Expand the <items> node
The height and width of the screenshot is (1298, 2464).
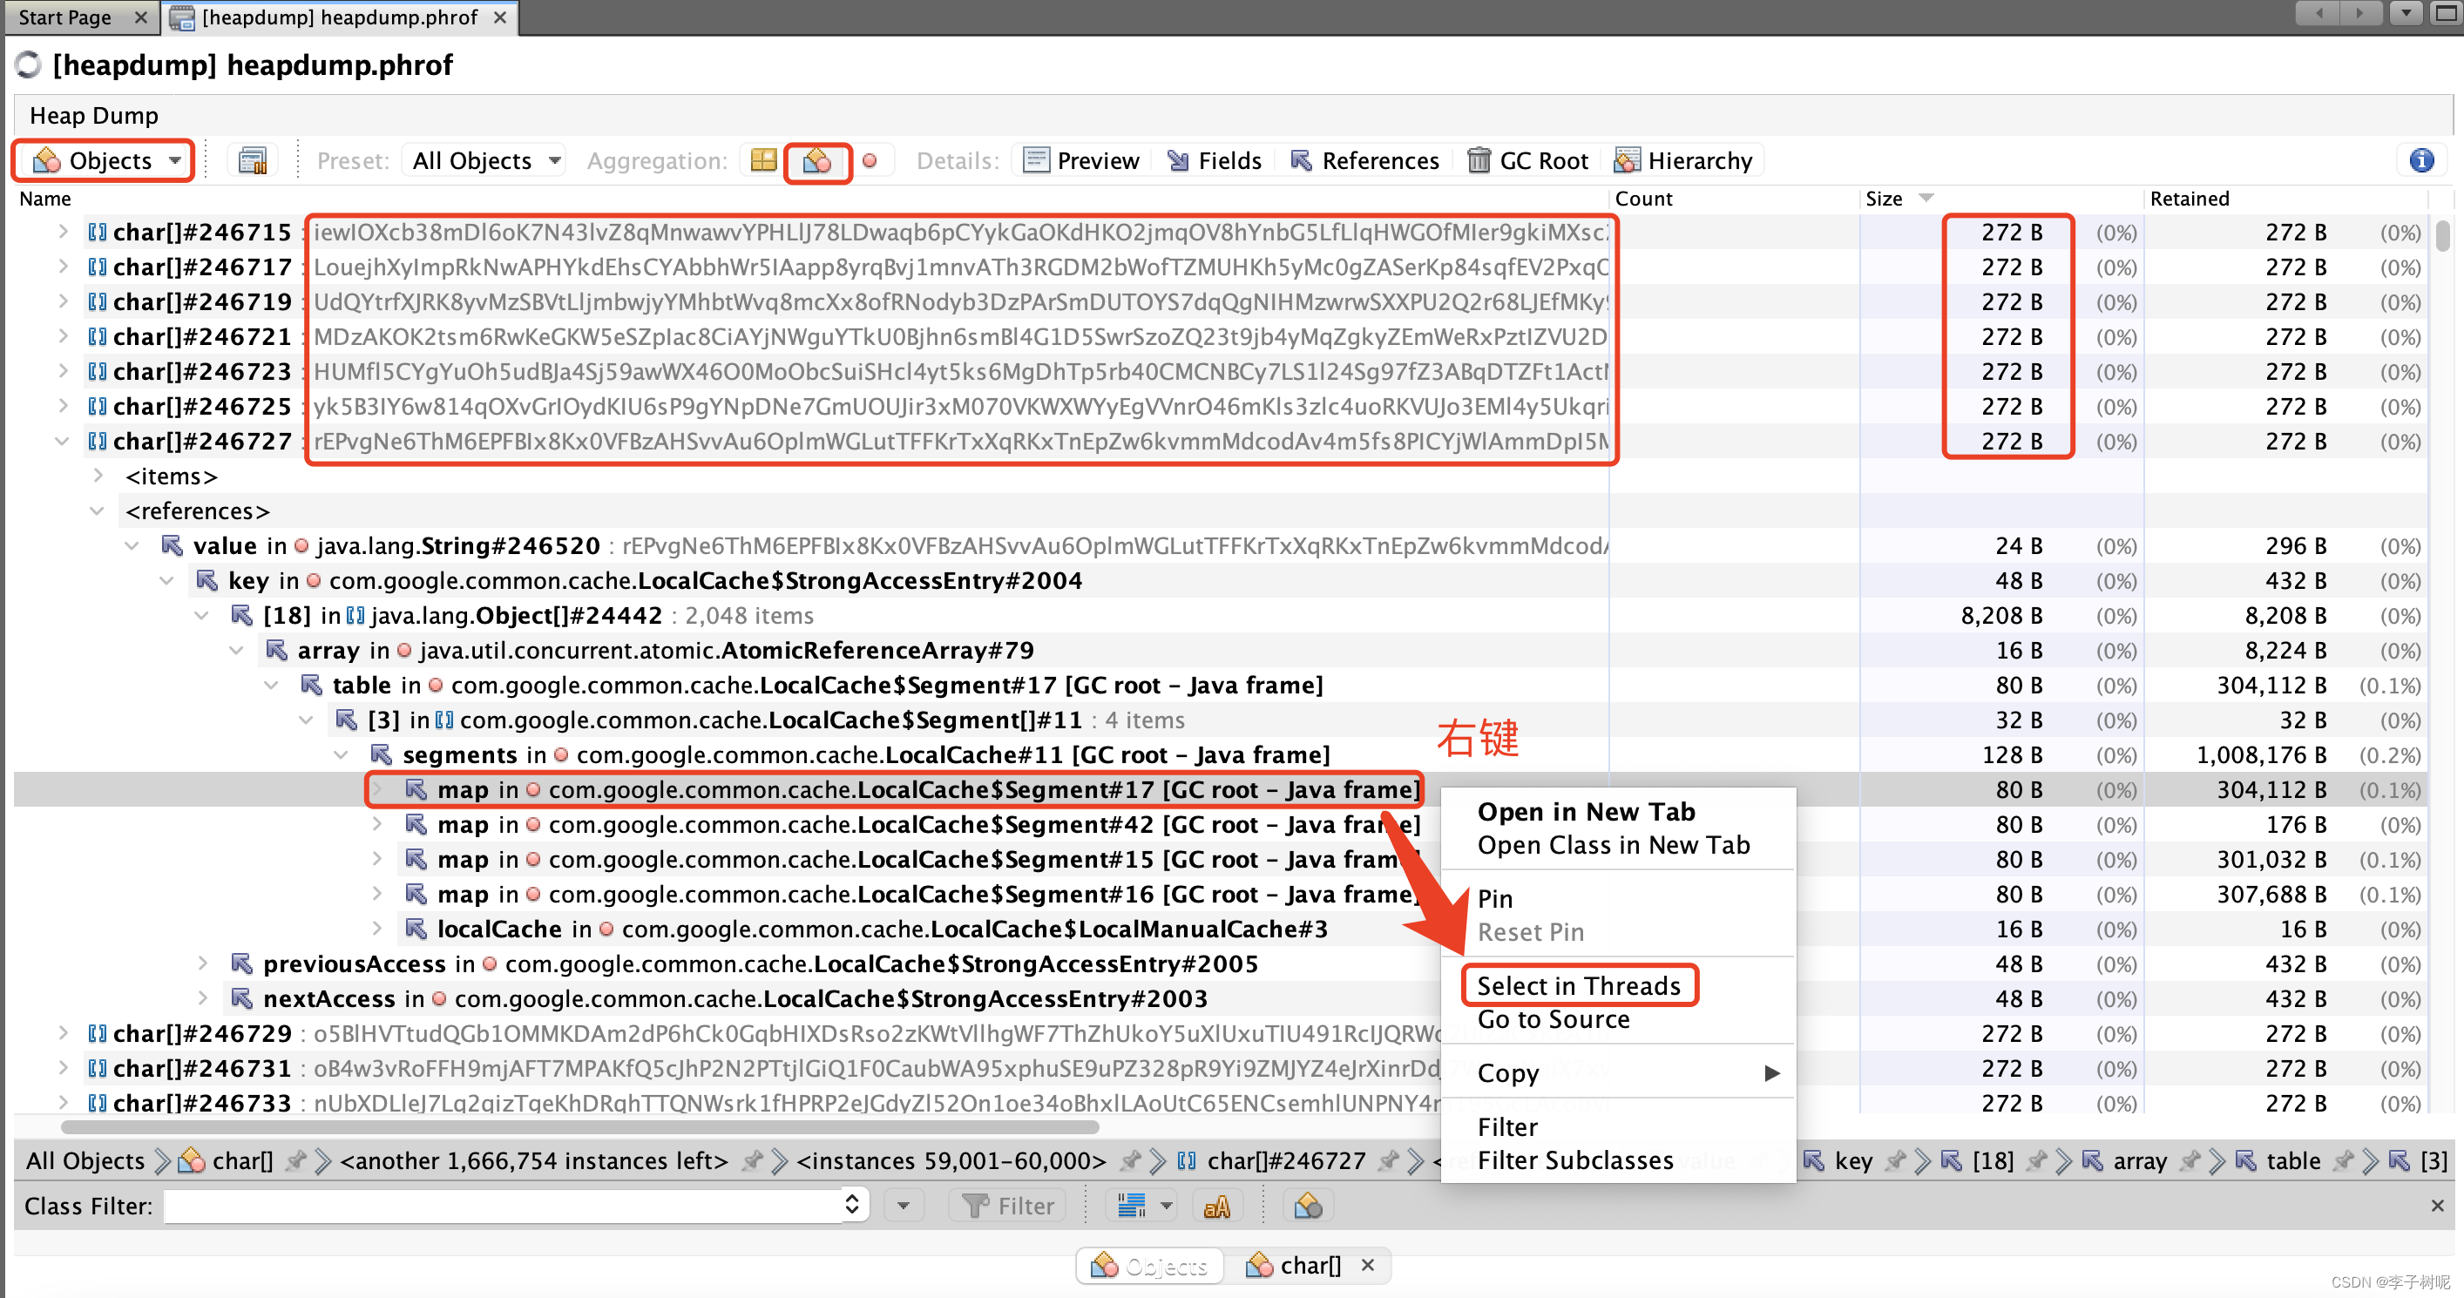coord(98,476)
